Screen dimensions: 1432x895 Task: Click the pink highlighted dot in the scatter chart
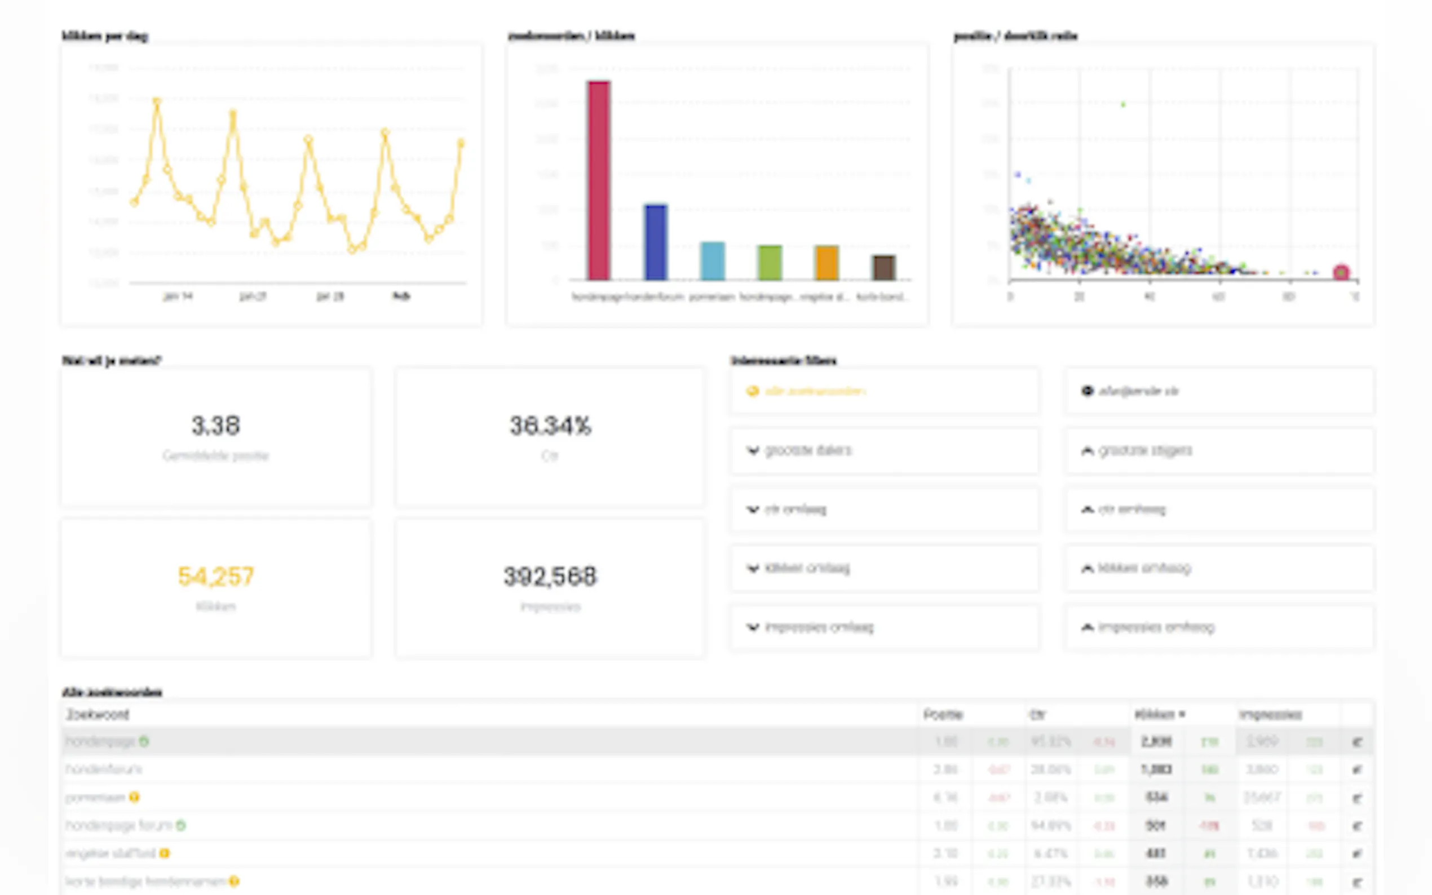pyautogui.click(x=1341, y=272)
